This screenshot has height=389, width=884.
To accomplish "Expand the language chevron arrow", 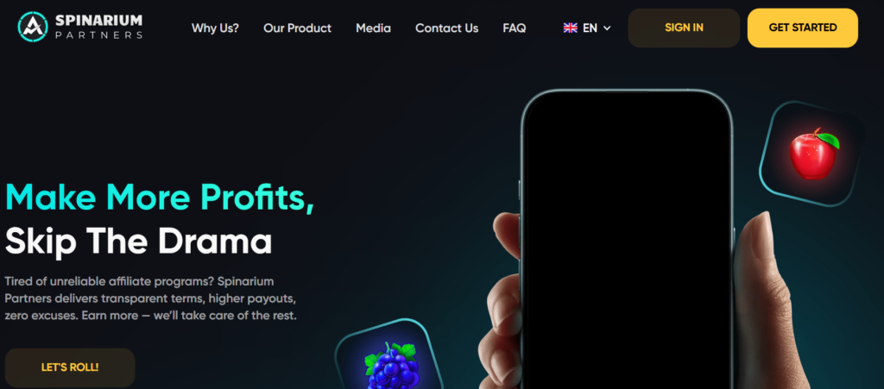I will coord(607,28).
